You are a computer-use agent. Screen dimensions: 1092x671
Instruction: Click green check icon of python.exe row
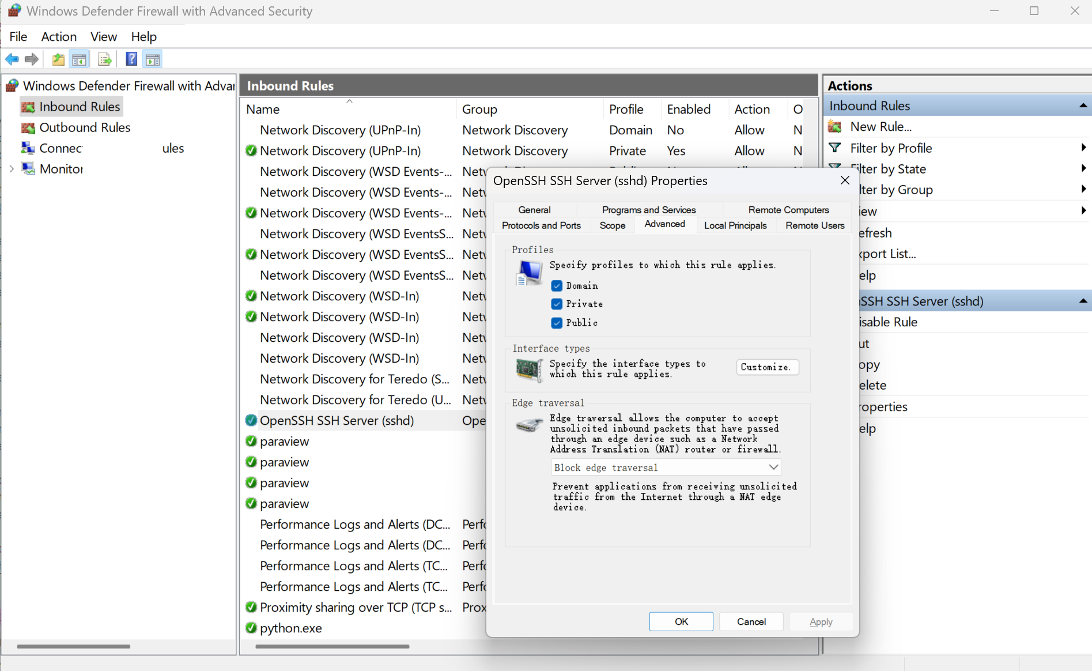251,628
